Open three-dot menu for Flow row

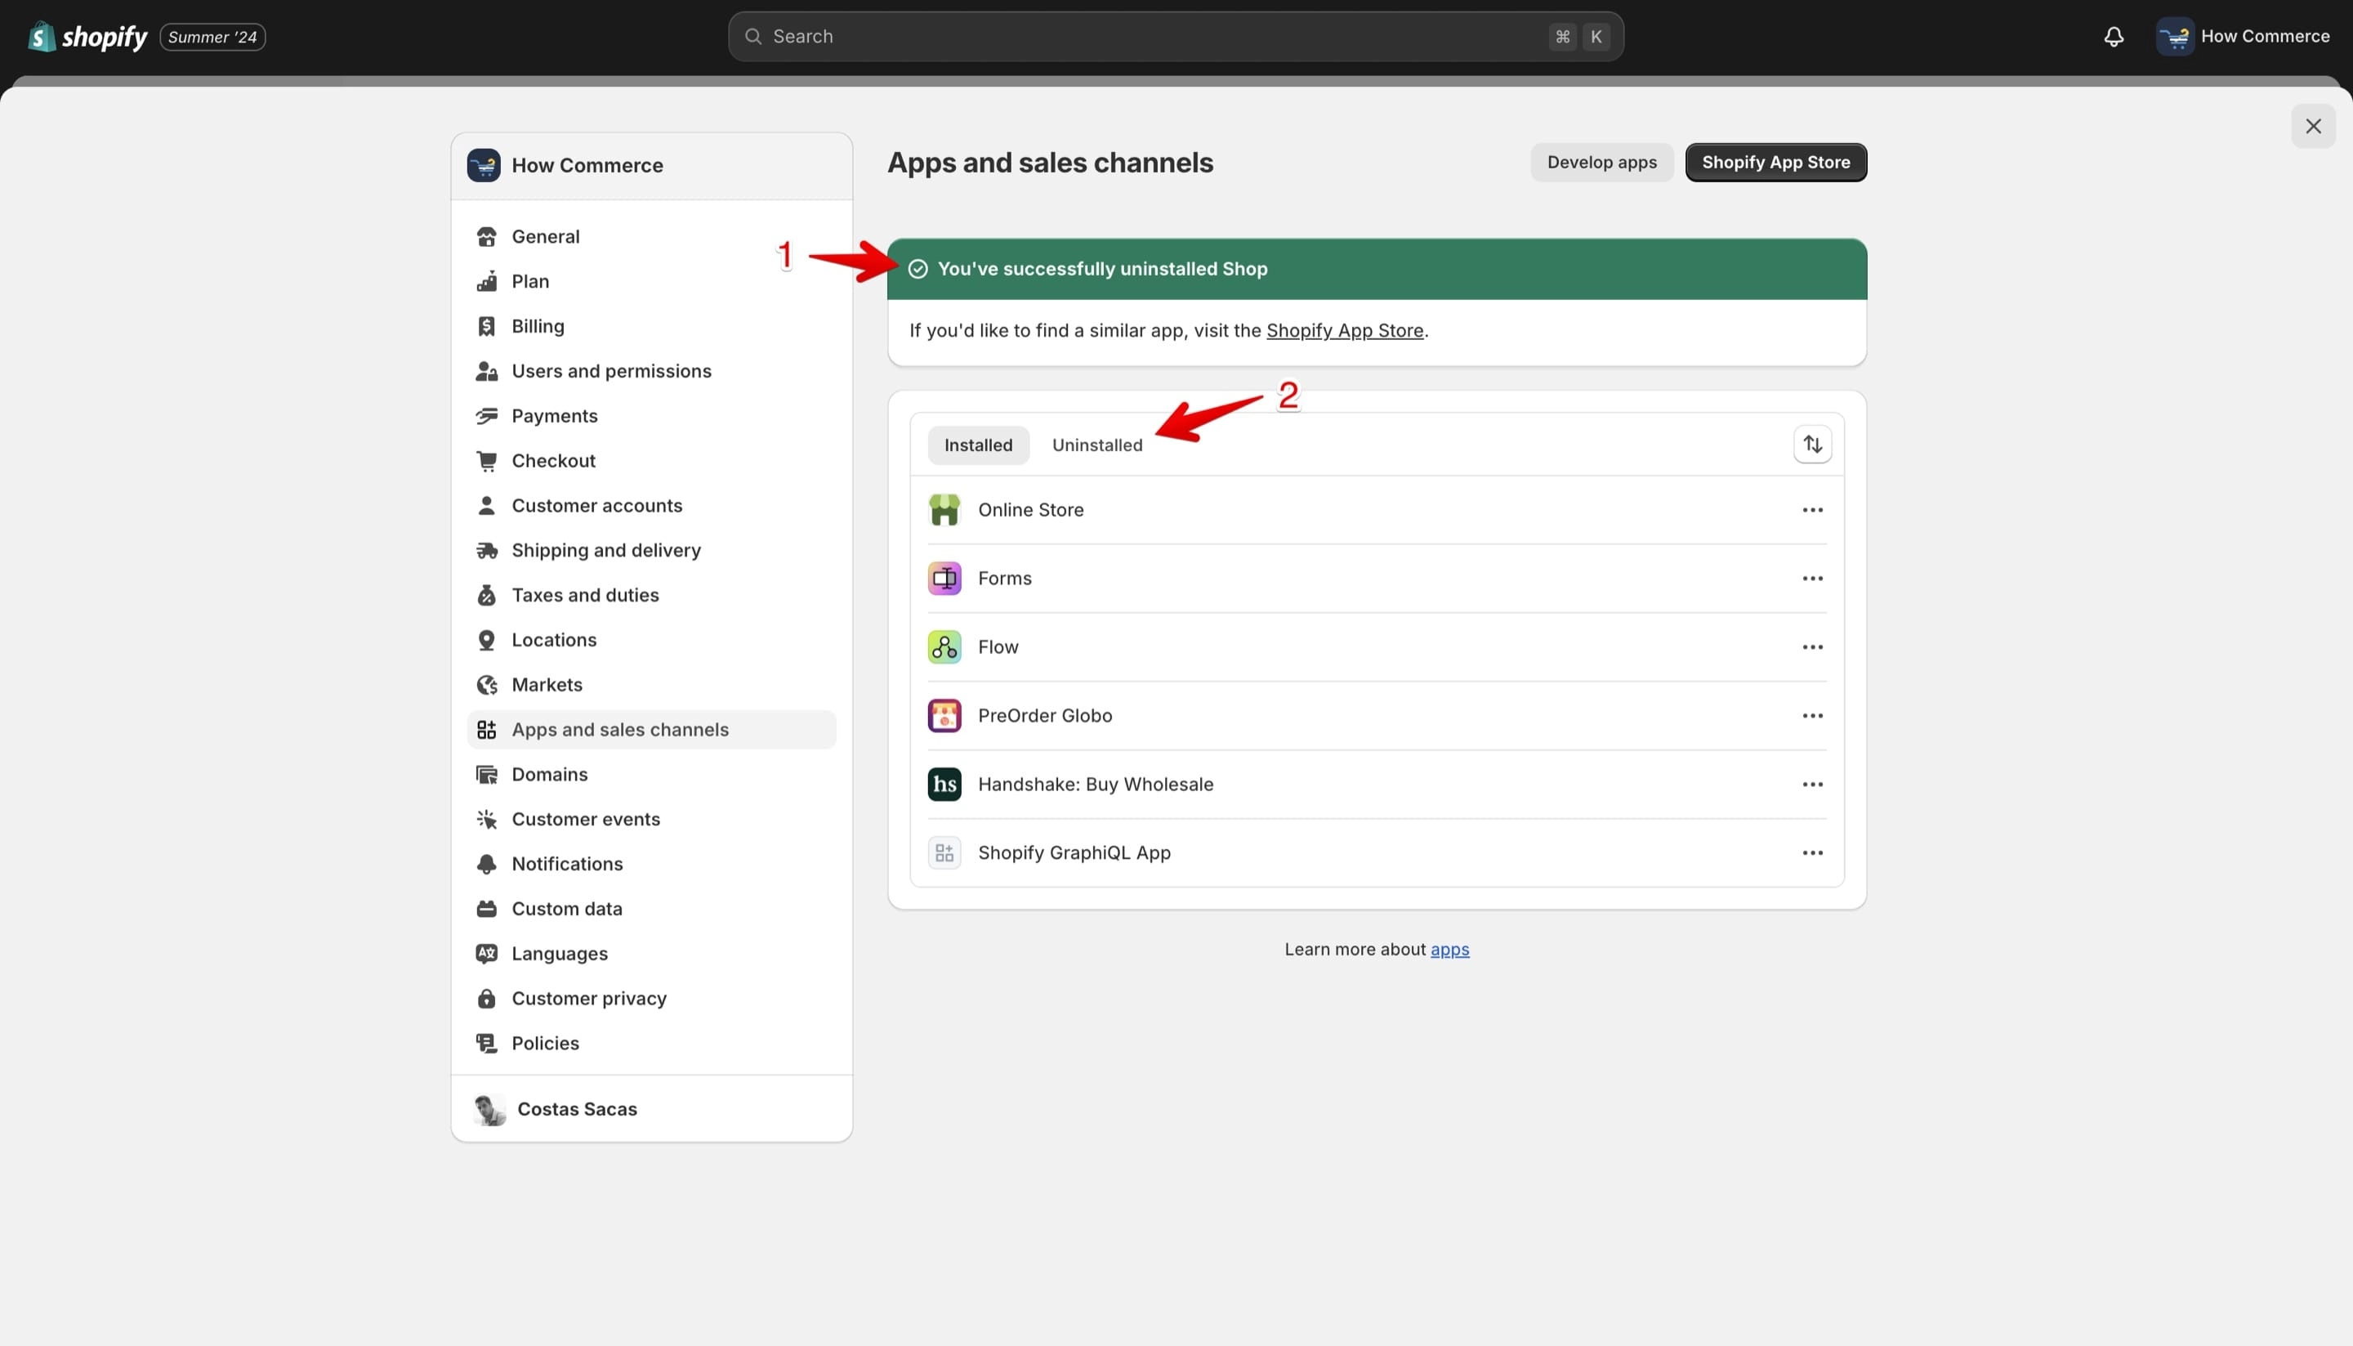1812,647
